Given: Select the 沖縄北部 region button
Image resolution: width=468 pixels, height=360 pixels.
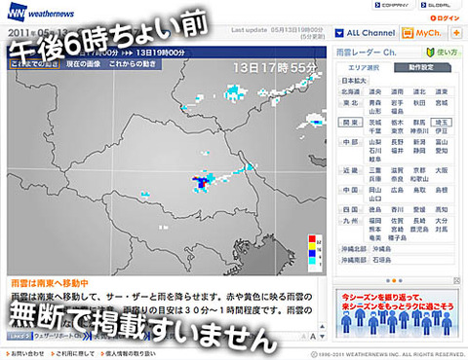Looking at the screenshot, I should point(354,249).
